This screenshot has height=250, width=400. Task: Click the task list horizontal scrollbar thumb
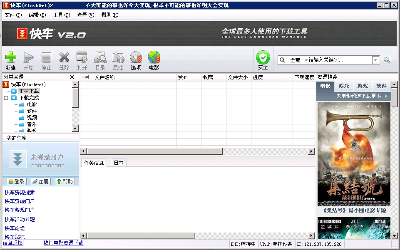point(154,151)
